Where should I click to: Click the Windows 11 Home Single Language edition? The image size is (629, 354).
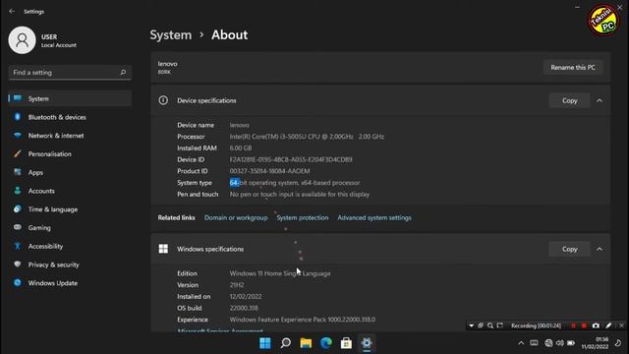(280, 273)
